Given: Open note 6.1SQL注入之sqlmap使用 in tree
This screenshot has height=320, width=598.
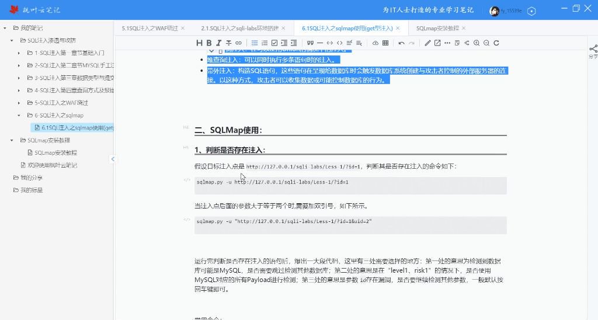Looking at the screenshot, I should pos(72,128).
